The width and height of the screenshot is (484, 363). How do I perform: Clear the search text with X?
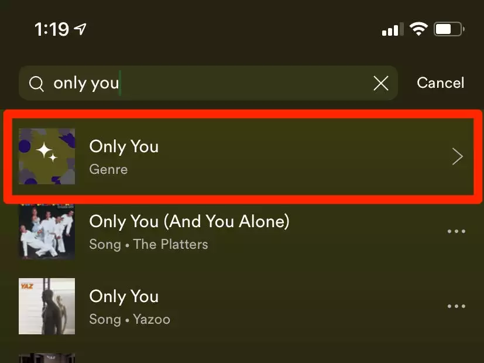point(380,83)
